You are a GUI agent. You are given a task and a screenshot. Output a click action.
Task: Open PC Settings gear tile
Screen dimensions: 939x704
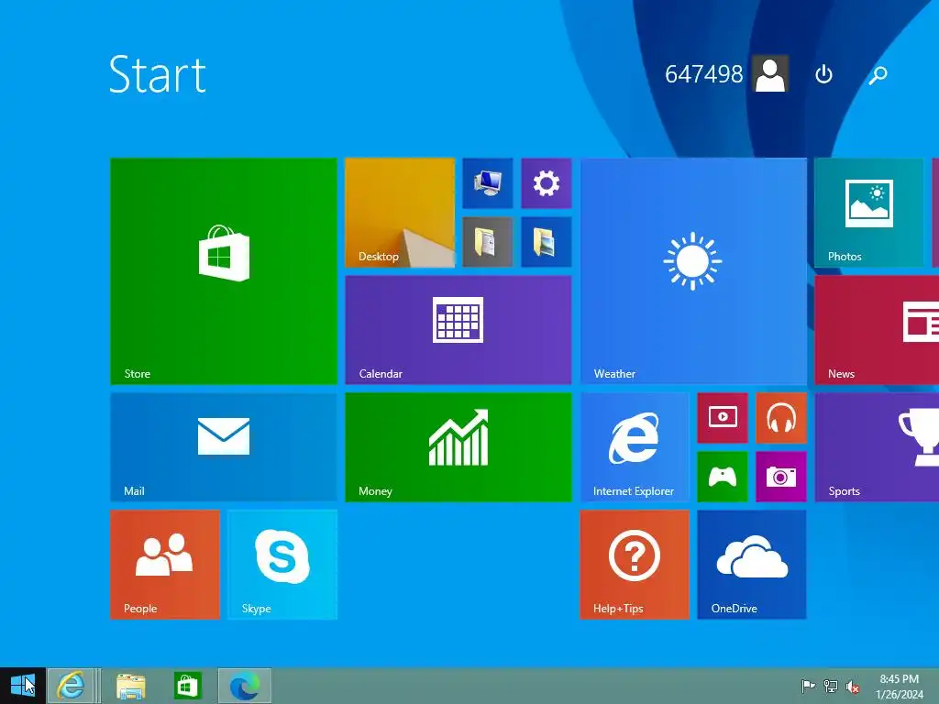(x=547, y=183)
